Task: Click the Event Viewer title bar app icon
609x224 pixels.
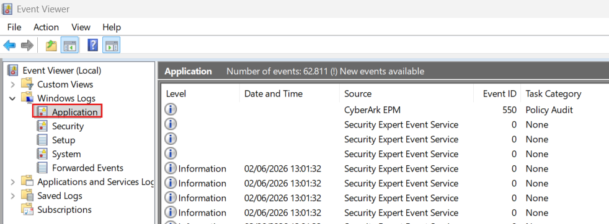Action: coord(7,9)
